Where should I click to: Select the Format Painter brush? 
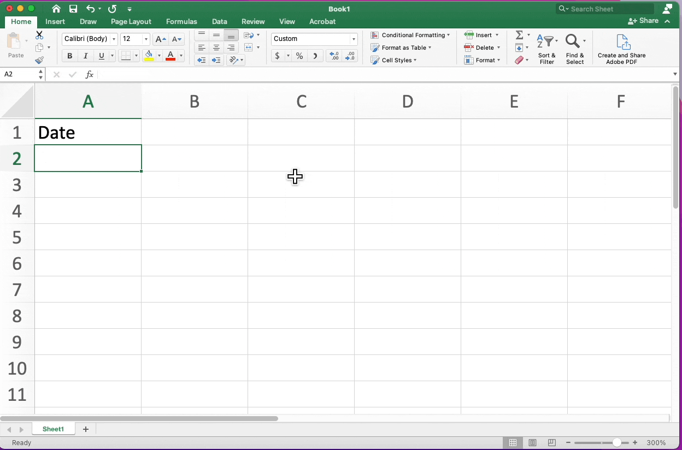coord(39,60)
